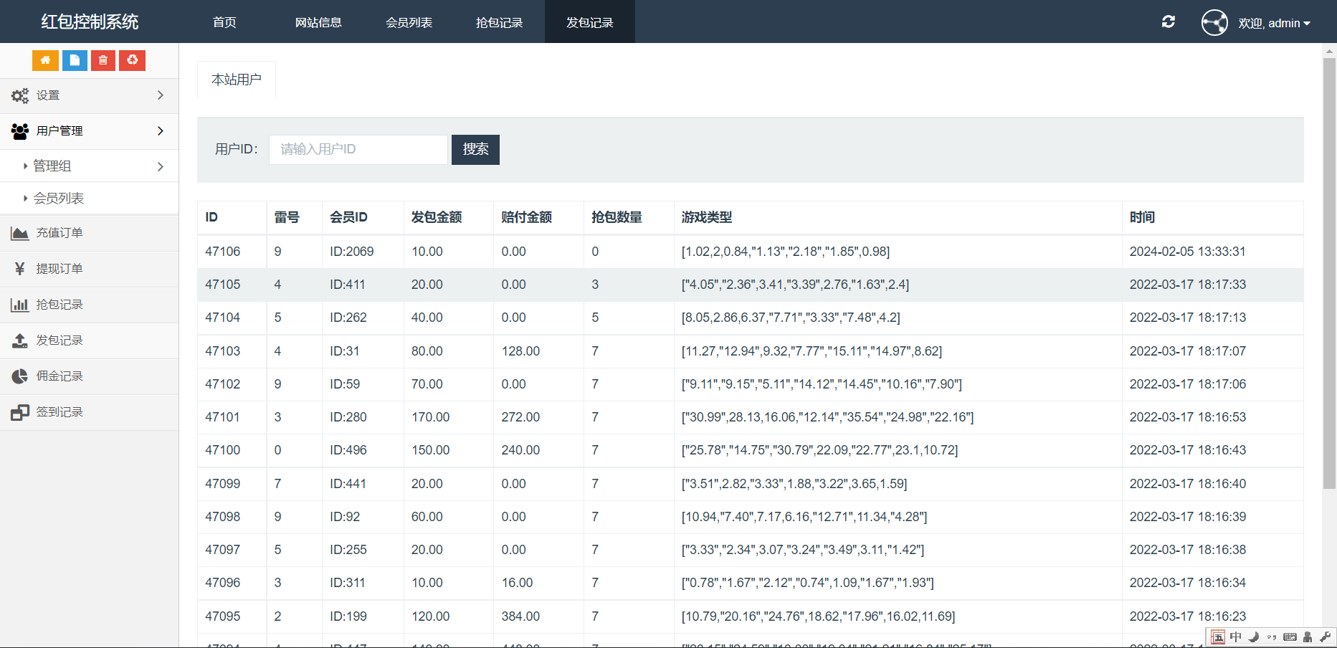
Task: Open the 会员列表 top navigation item
Action: [409, 22]
